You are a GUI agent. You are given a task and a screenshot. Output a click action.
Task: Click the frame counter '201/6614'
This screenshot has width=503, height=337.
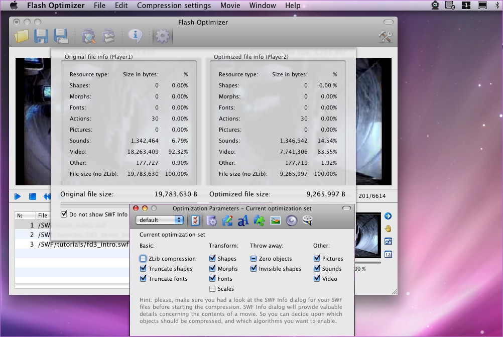(372, 196)
